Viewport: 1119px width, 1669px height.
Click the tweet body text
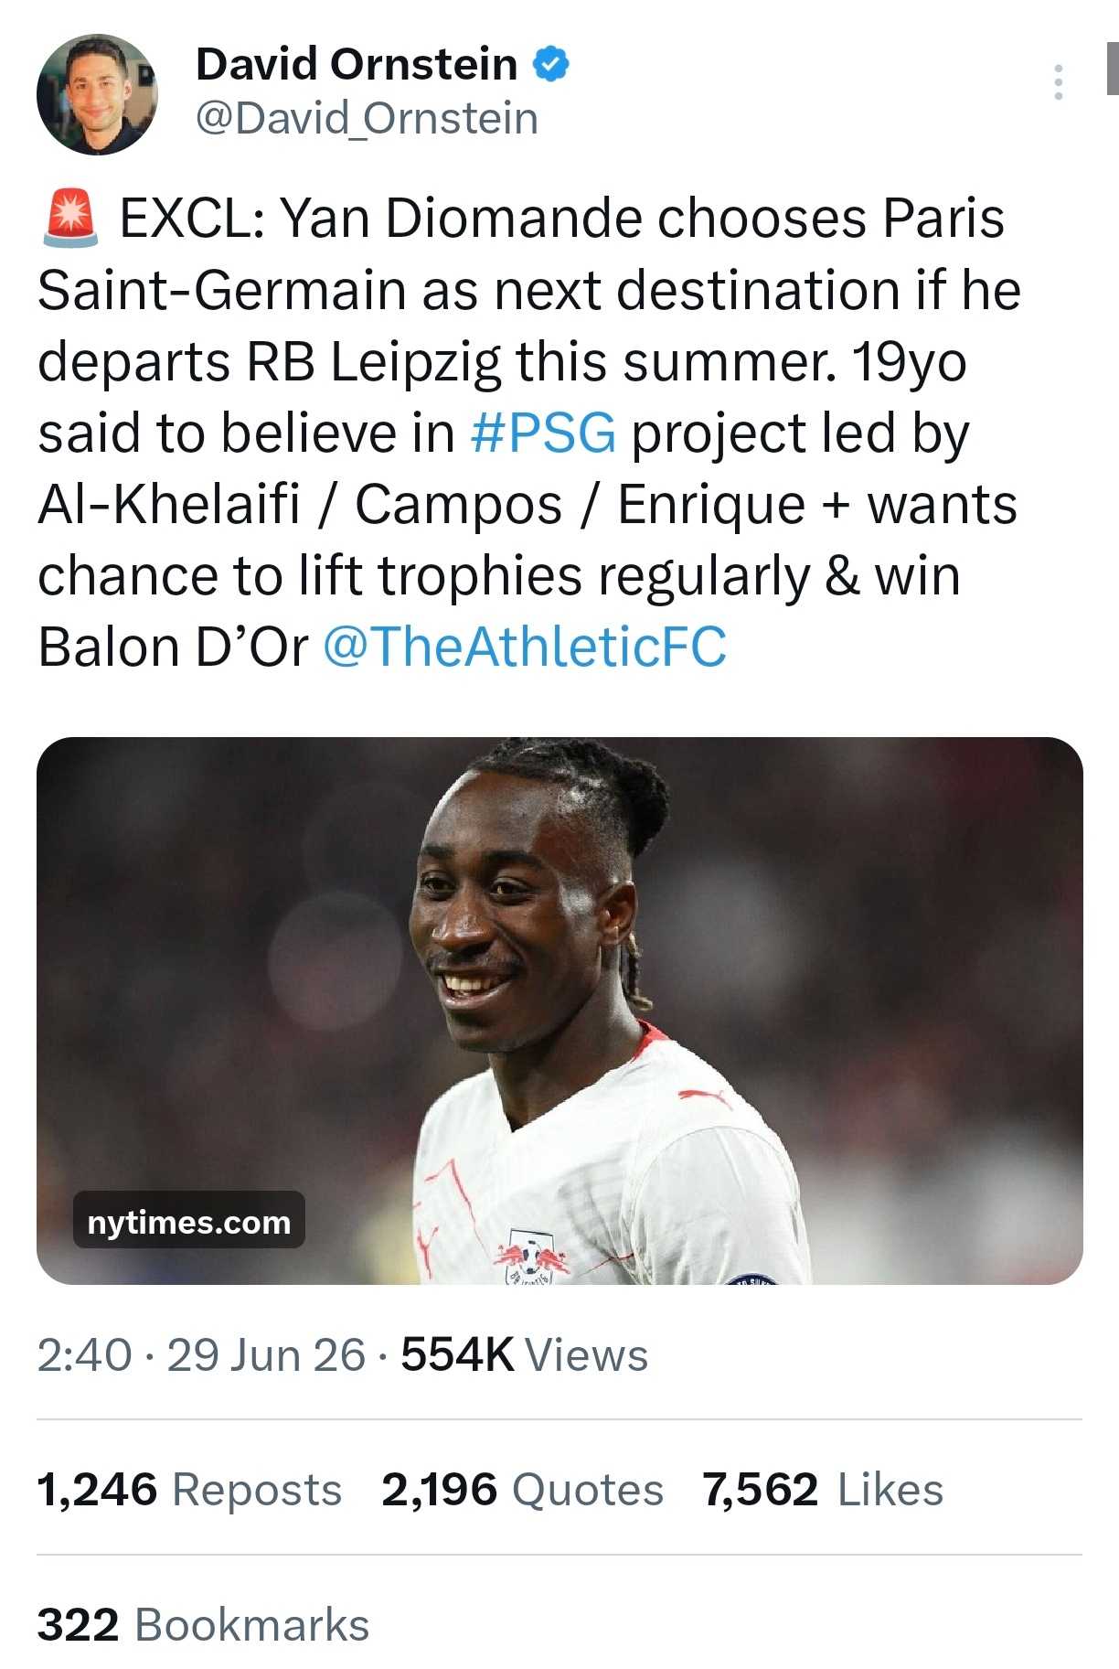[x=528, y=433]
